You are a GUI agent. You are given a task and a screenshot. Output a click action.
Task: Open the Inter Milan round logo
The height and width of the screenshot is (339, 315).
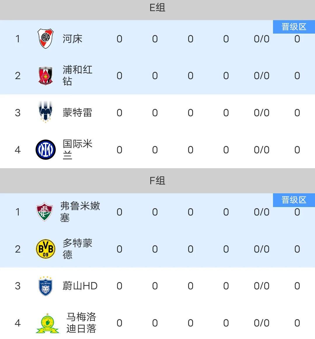coord(46,149)
